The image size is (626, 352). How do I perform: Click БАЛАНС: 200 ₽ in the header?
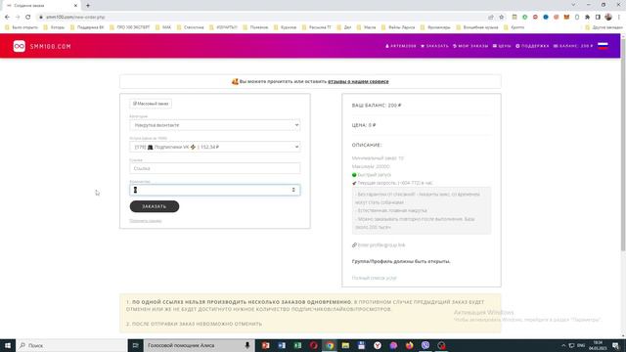(x=573, y=46)
